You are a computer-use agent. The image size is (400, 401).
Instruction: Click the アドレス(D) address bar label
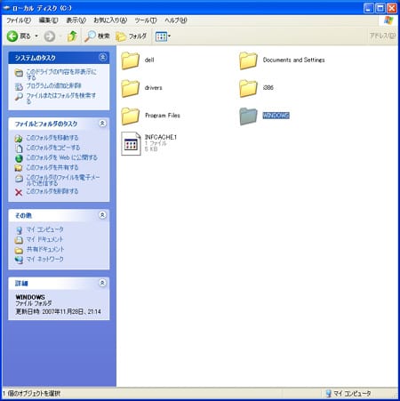[x=382, y=36]
